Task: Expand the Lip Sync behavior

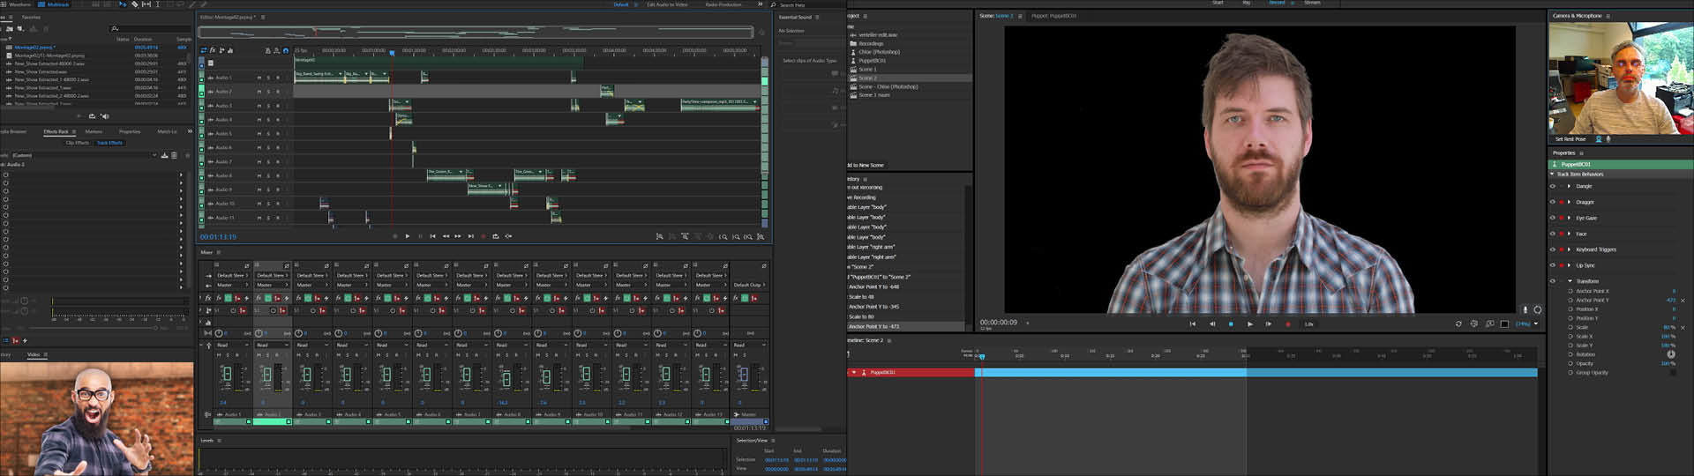Action: point(1569,265)
